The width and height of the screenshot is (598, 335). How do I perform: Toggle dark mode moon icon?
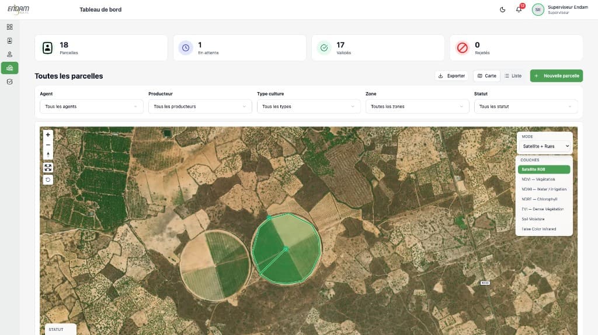click(503, 10)
